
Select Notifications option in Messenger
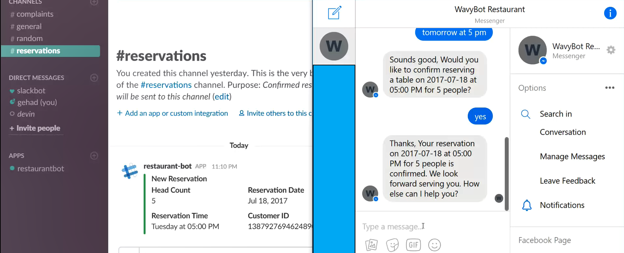562,205
